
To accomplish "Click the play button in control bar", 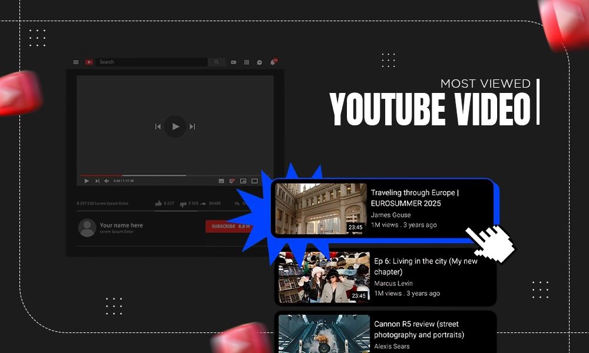I will point(87,181).
